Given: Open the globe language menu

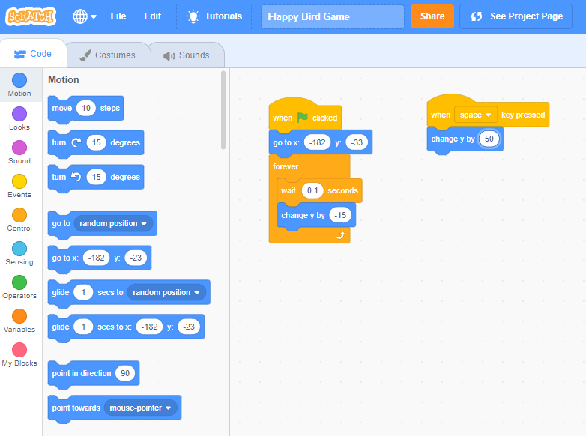Looking at the screenshot, I should coord(85,16).
